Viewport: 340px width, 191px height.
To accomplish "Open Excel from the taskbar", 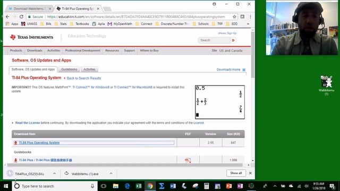I will point(139,186).
